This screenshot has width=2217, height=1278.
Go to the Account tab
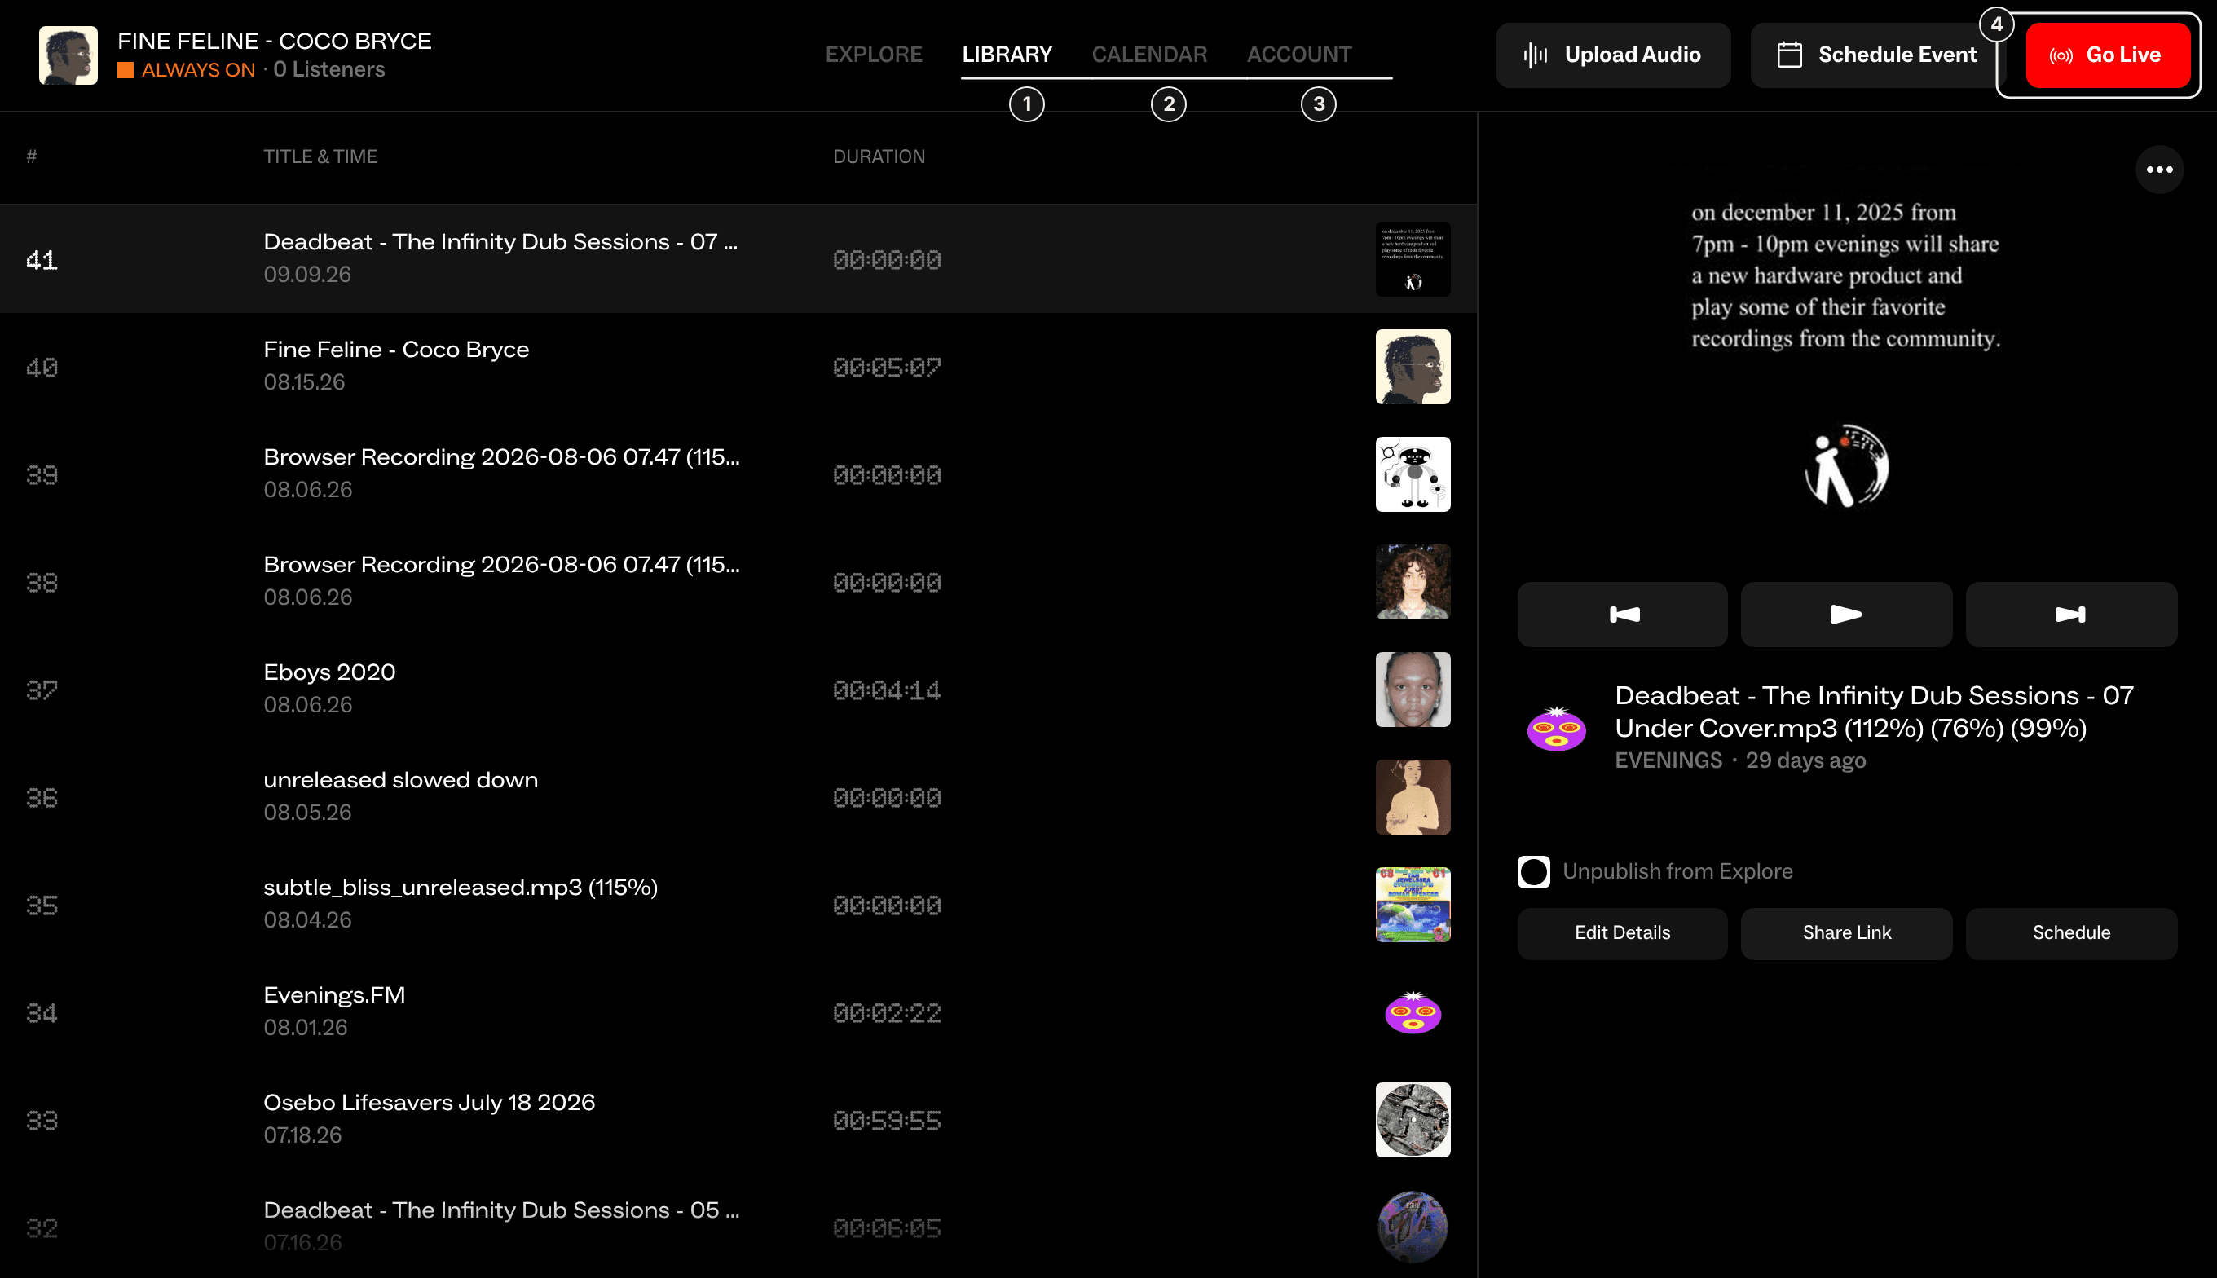[x=1299, y=55]
